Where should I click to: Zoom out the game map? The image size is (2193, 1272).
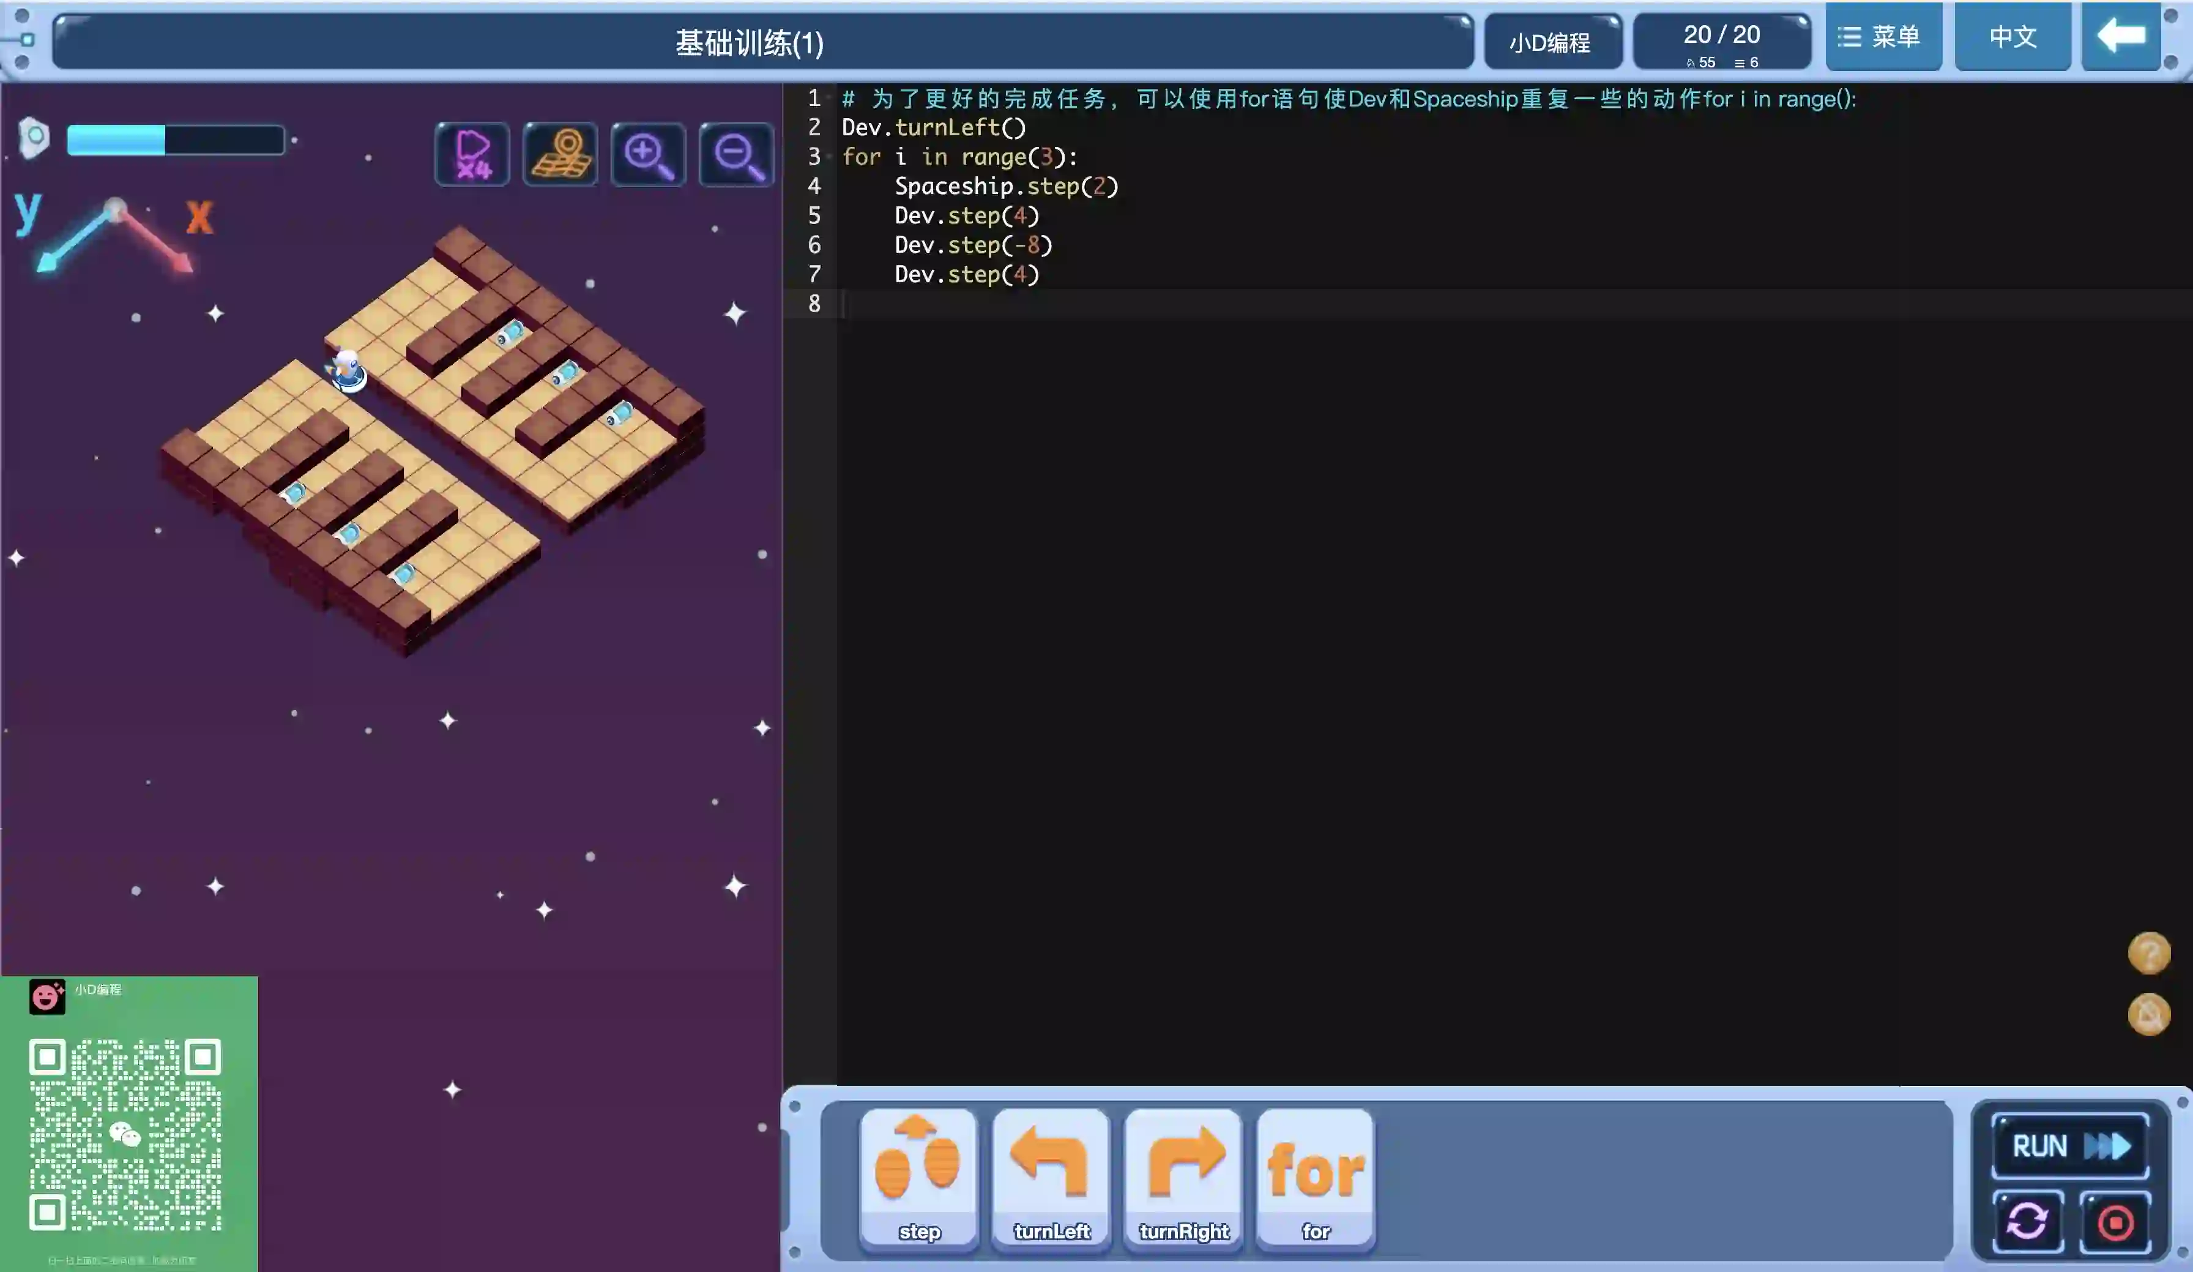(736, 154)
